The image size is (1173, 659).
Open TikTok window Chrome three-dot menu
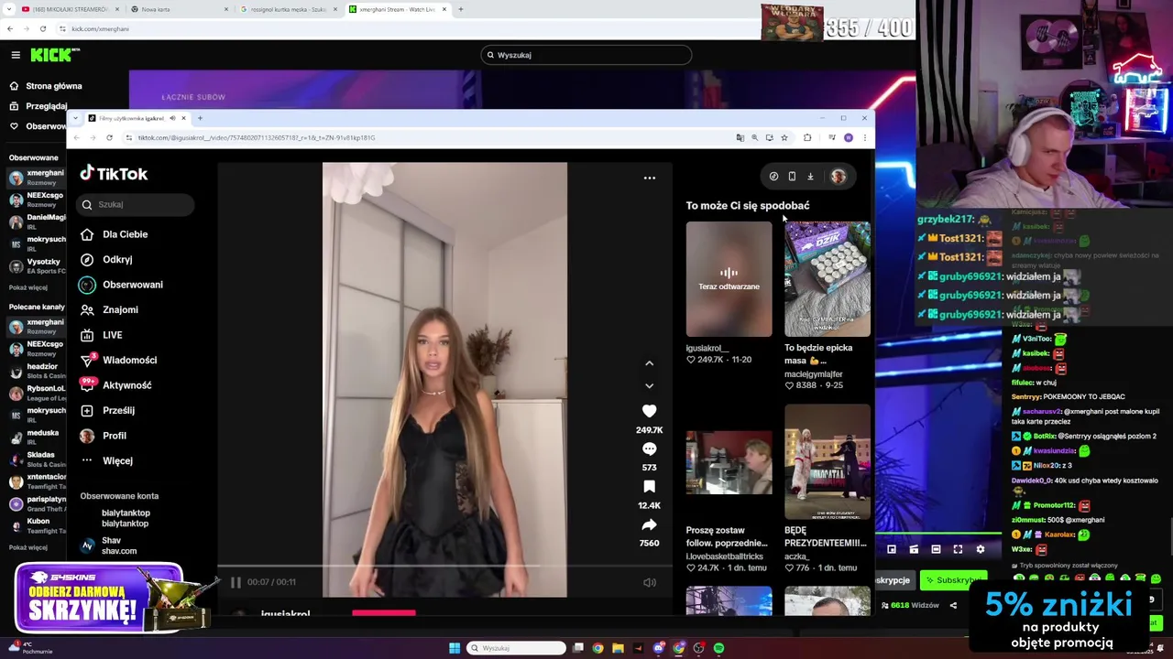pos(864,138)
